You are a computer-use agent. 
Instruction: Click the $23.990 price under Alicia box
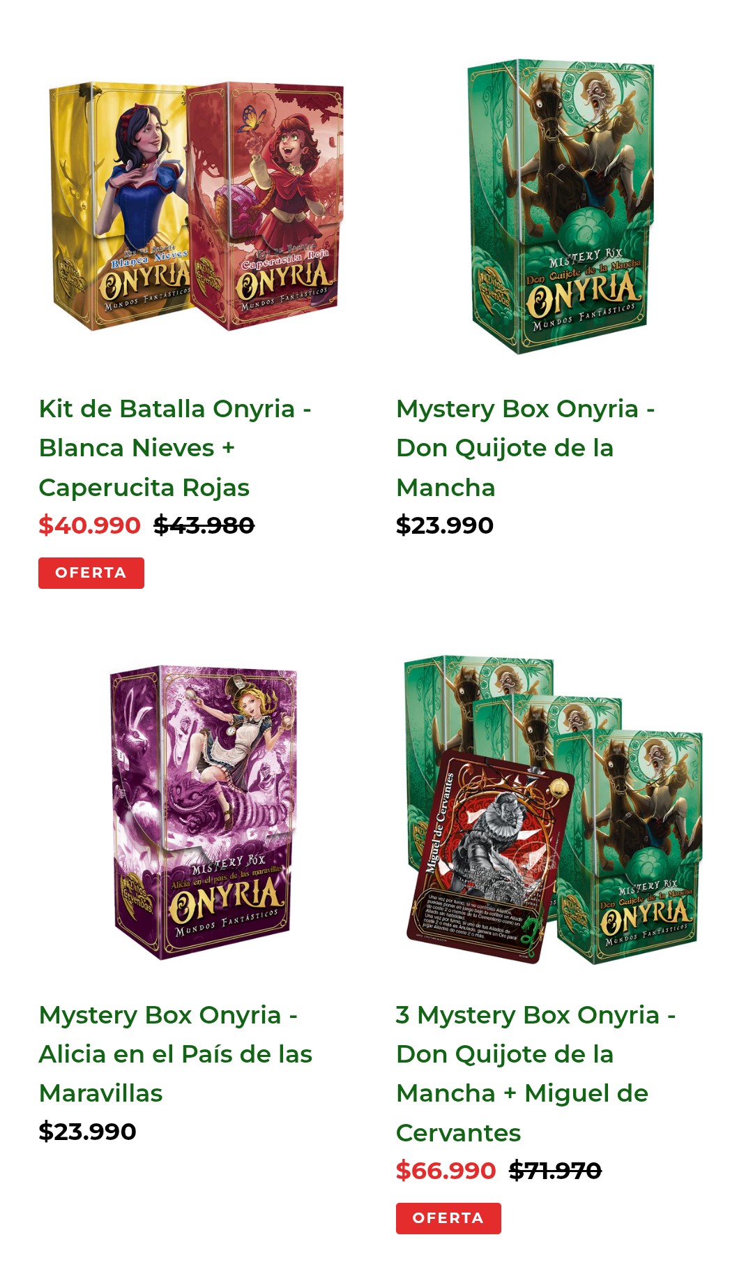[x=88, y=1132]
